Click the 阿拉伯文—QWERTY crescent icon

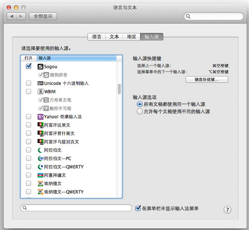[40, 167]
